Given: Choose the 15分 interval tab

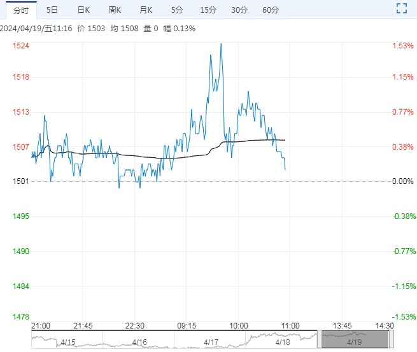Looking at the screenshot, I should 208,10.
